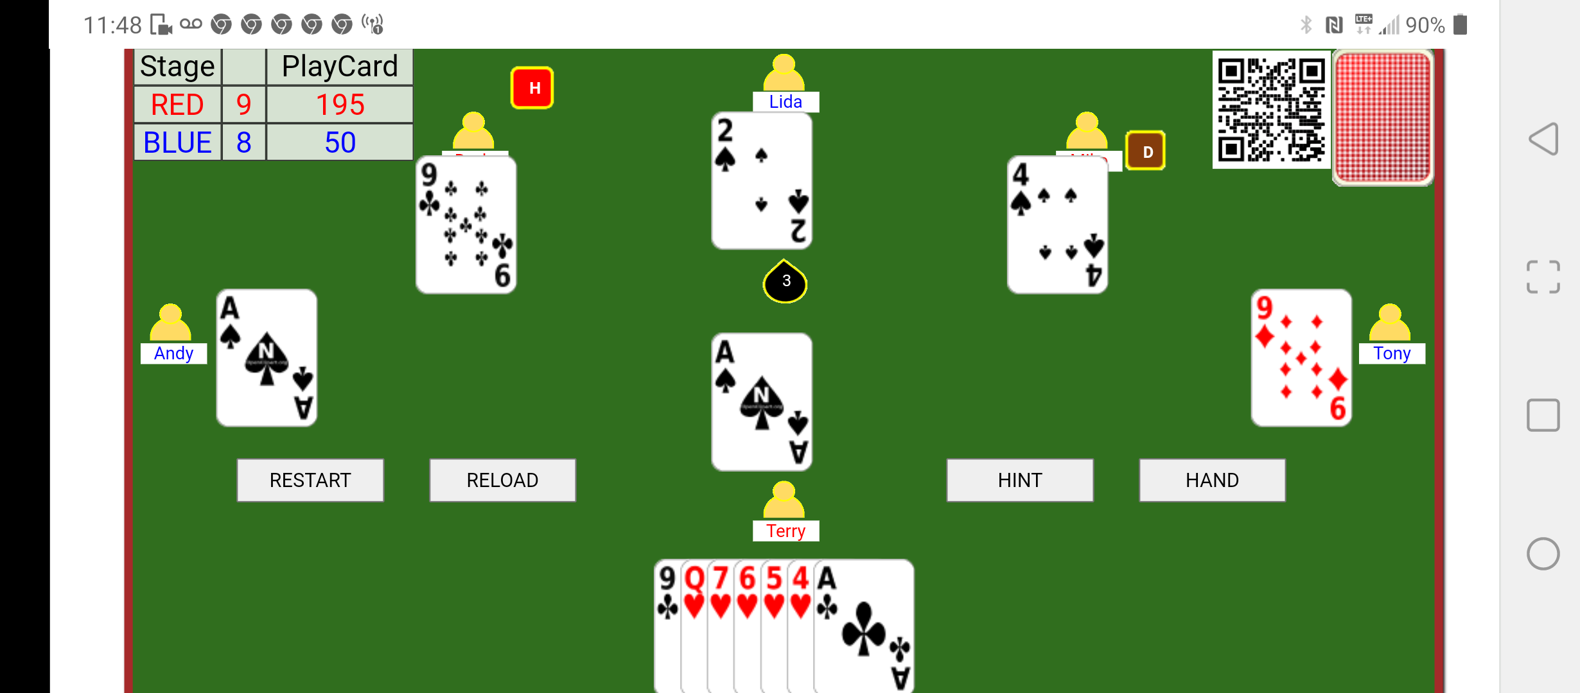1580x693 pixels.
Task: View the RED team score 195
Action: pos(340,104)
